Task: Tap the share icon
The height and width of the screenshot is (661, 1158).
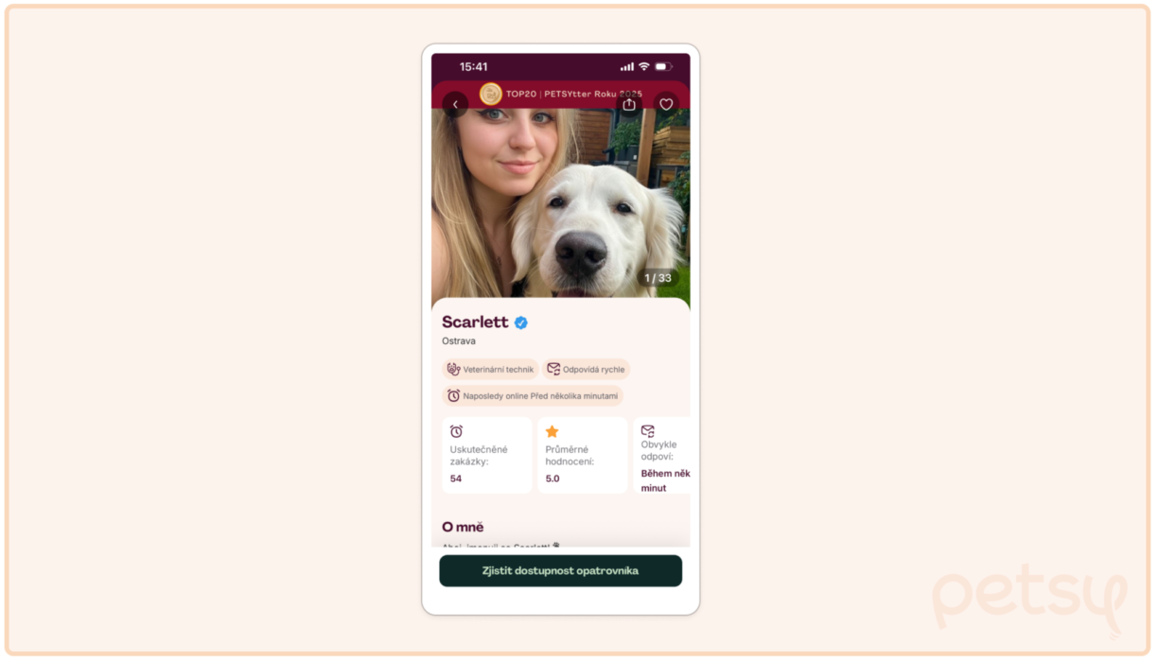Action: click(629, 104)
